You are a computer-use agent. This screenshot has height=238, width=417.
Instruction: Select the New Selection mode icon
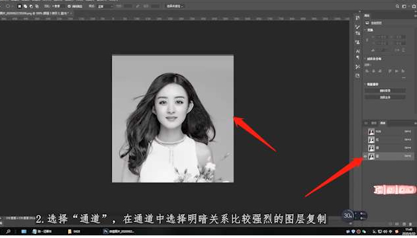point(20,6)
